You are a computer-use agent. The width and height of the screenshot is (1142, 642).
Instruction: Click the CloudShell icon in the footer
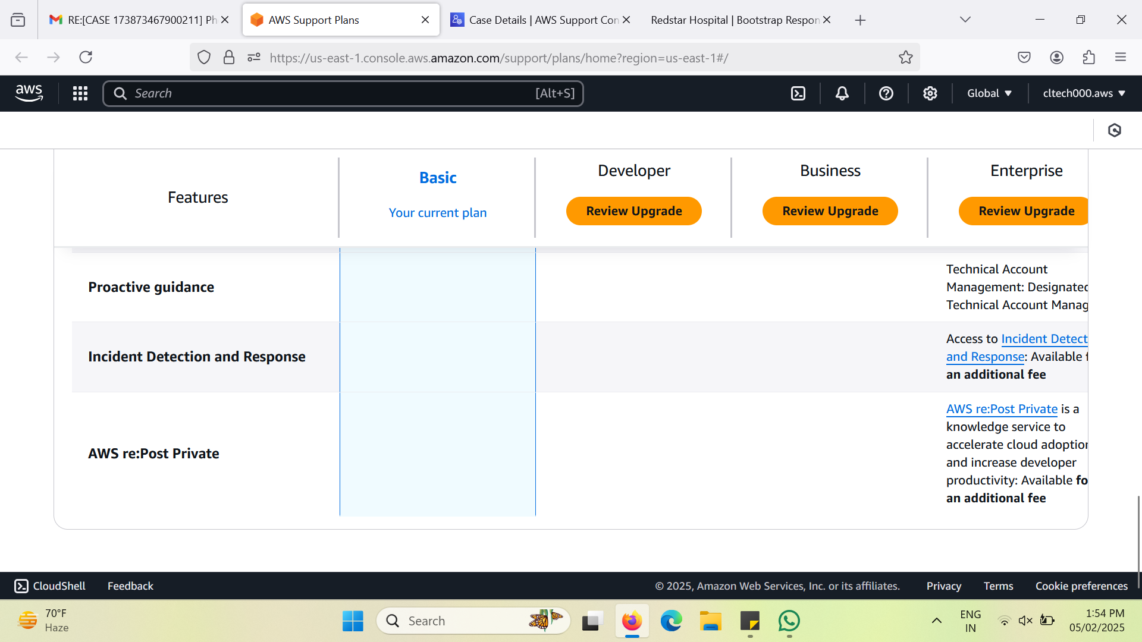coord(21,586)
